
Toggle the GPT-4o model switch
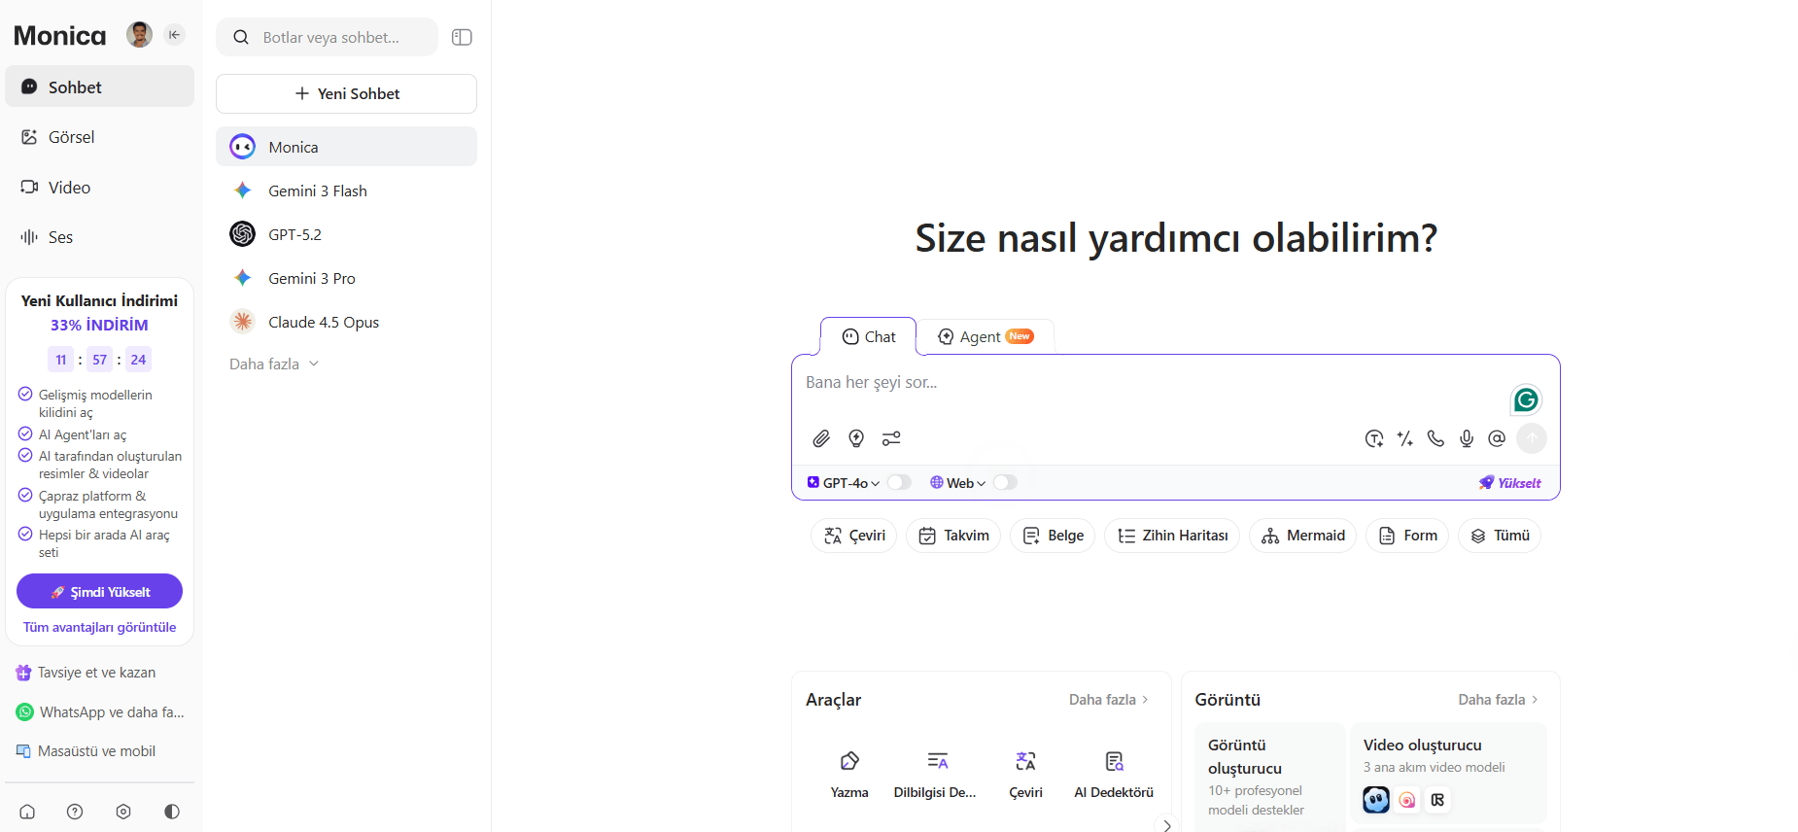[899, 482]
